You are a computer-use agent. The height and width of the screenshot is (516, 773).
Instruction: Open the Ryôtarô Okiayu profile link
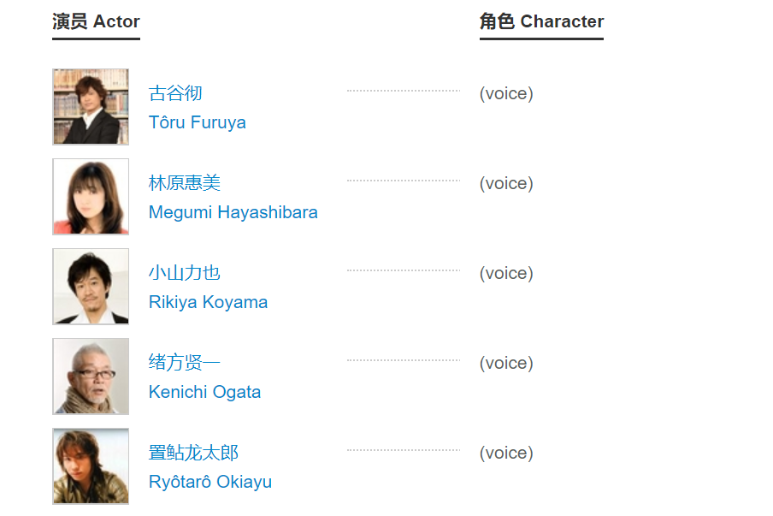tap(210, 482)
